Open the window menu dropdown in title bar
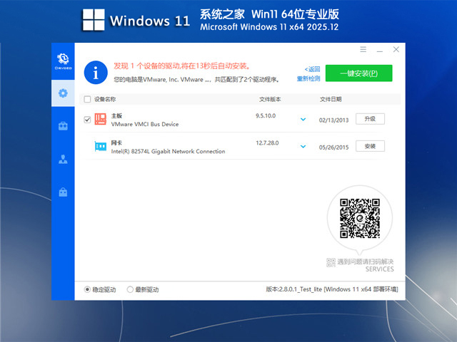The height and width of the screenshot is (342, 457). point(363,49)
